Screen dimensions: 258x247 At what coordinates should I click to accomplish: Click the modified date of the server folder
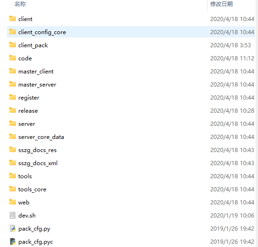[x=232, y=124]
